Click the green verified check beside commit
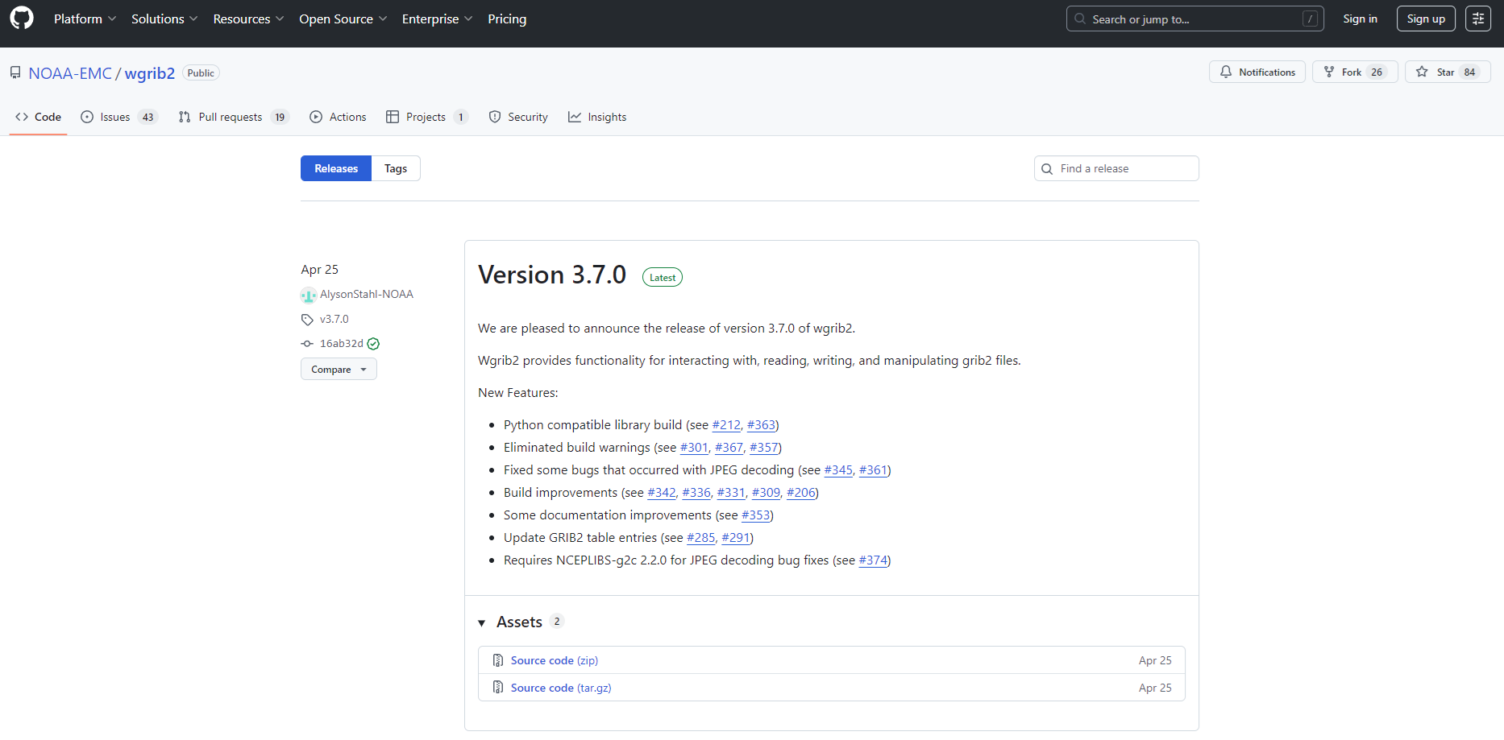The width and height of the screenshot is (1504, 740). pos(373,344)
